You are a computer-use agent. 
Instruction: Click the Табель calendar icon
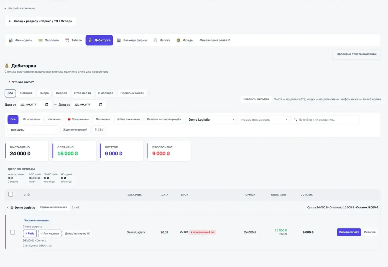click(67, 40)
